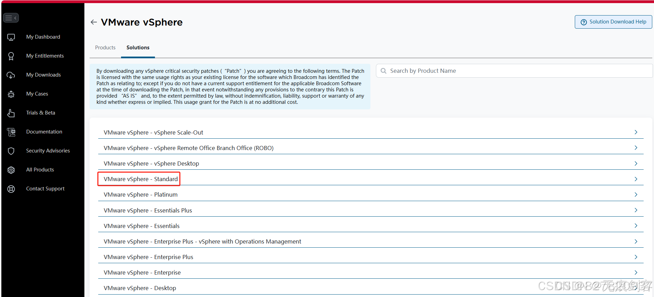Open Documentation link in sidebar
The height and width of the screenshot is (297, 654).
pos(44,132)
